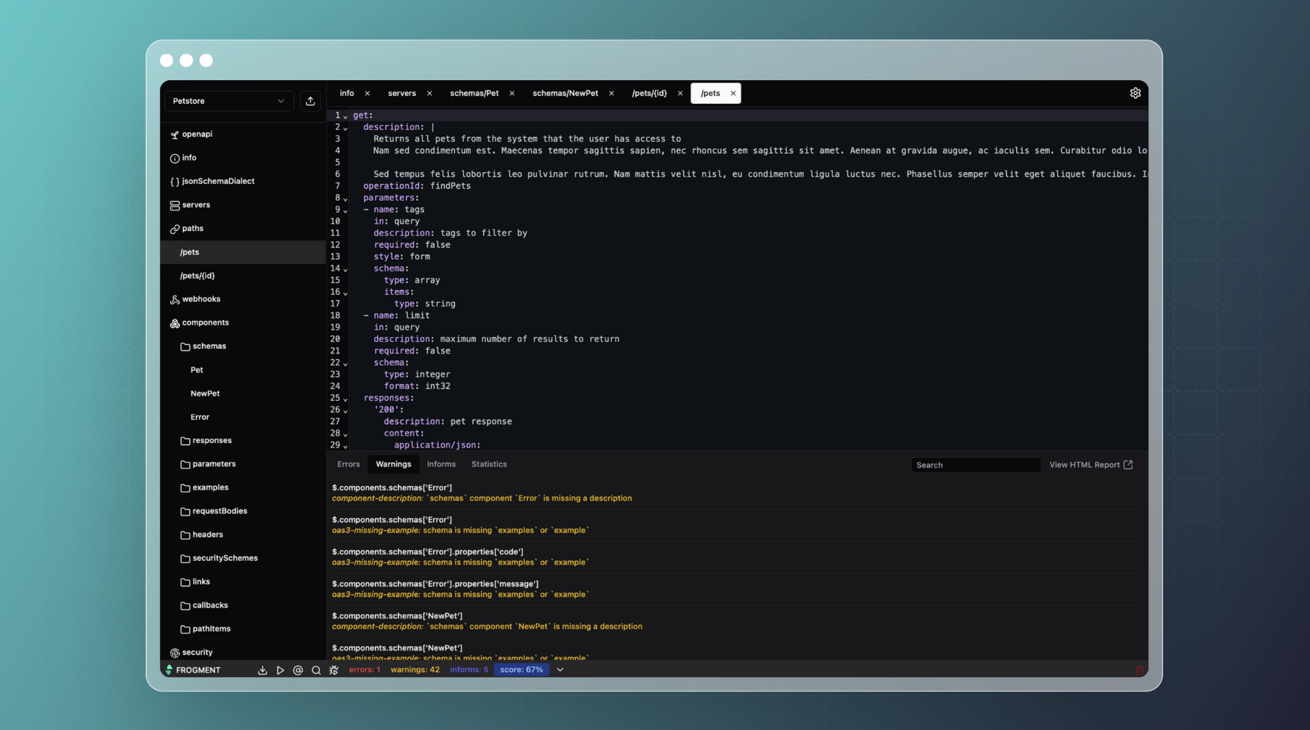Collapse the parameters block at line 8

pyautogui.click(x=345, y=198)
